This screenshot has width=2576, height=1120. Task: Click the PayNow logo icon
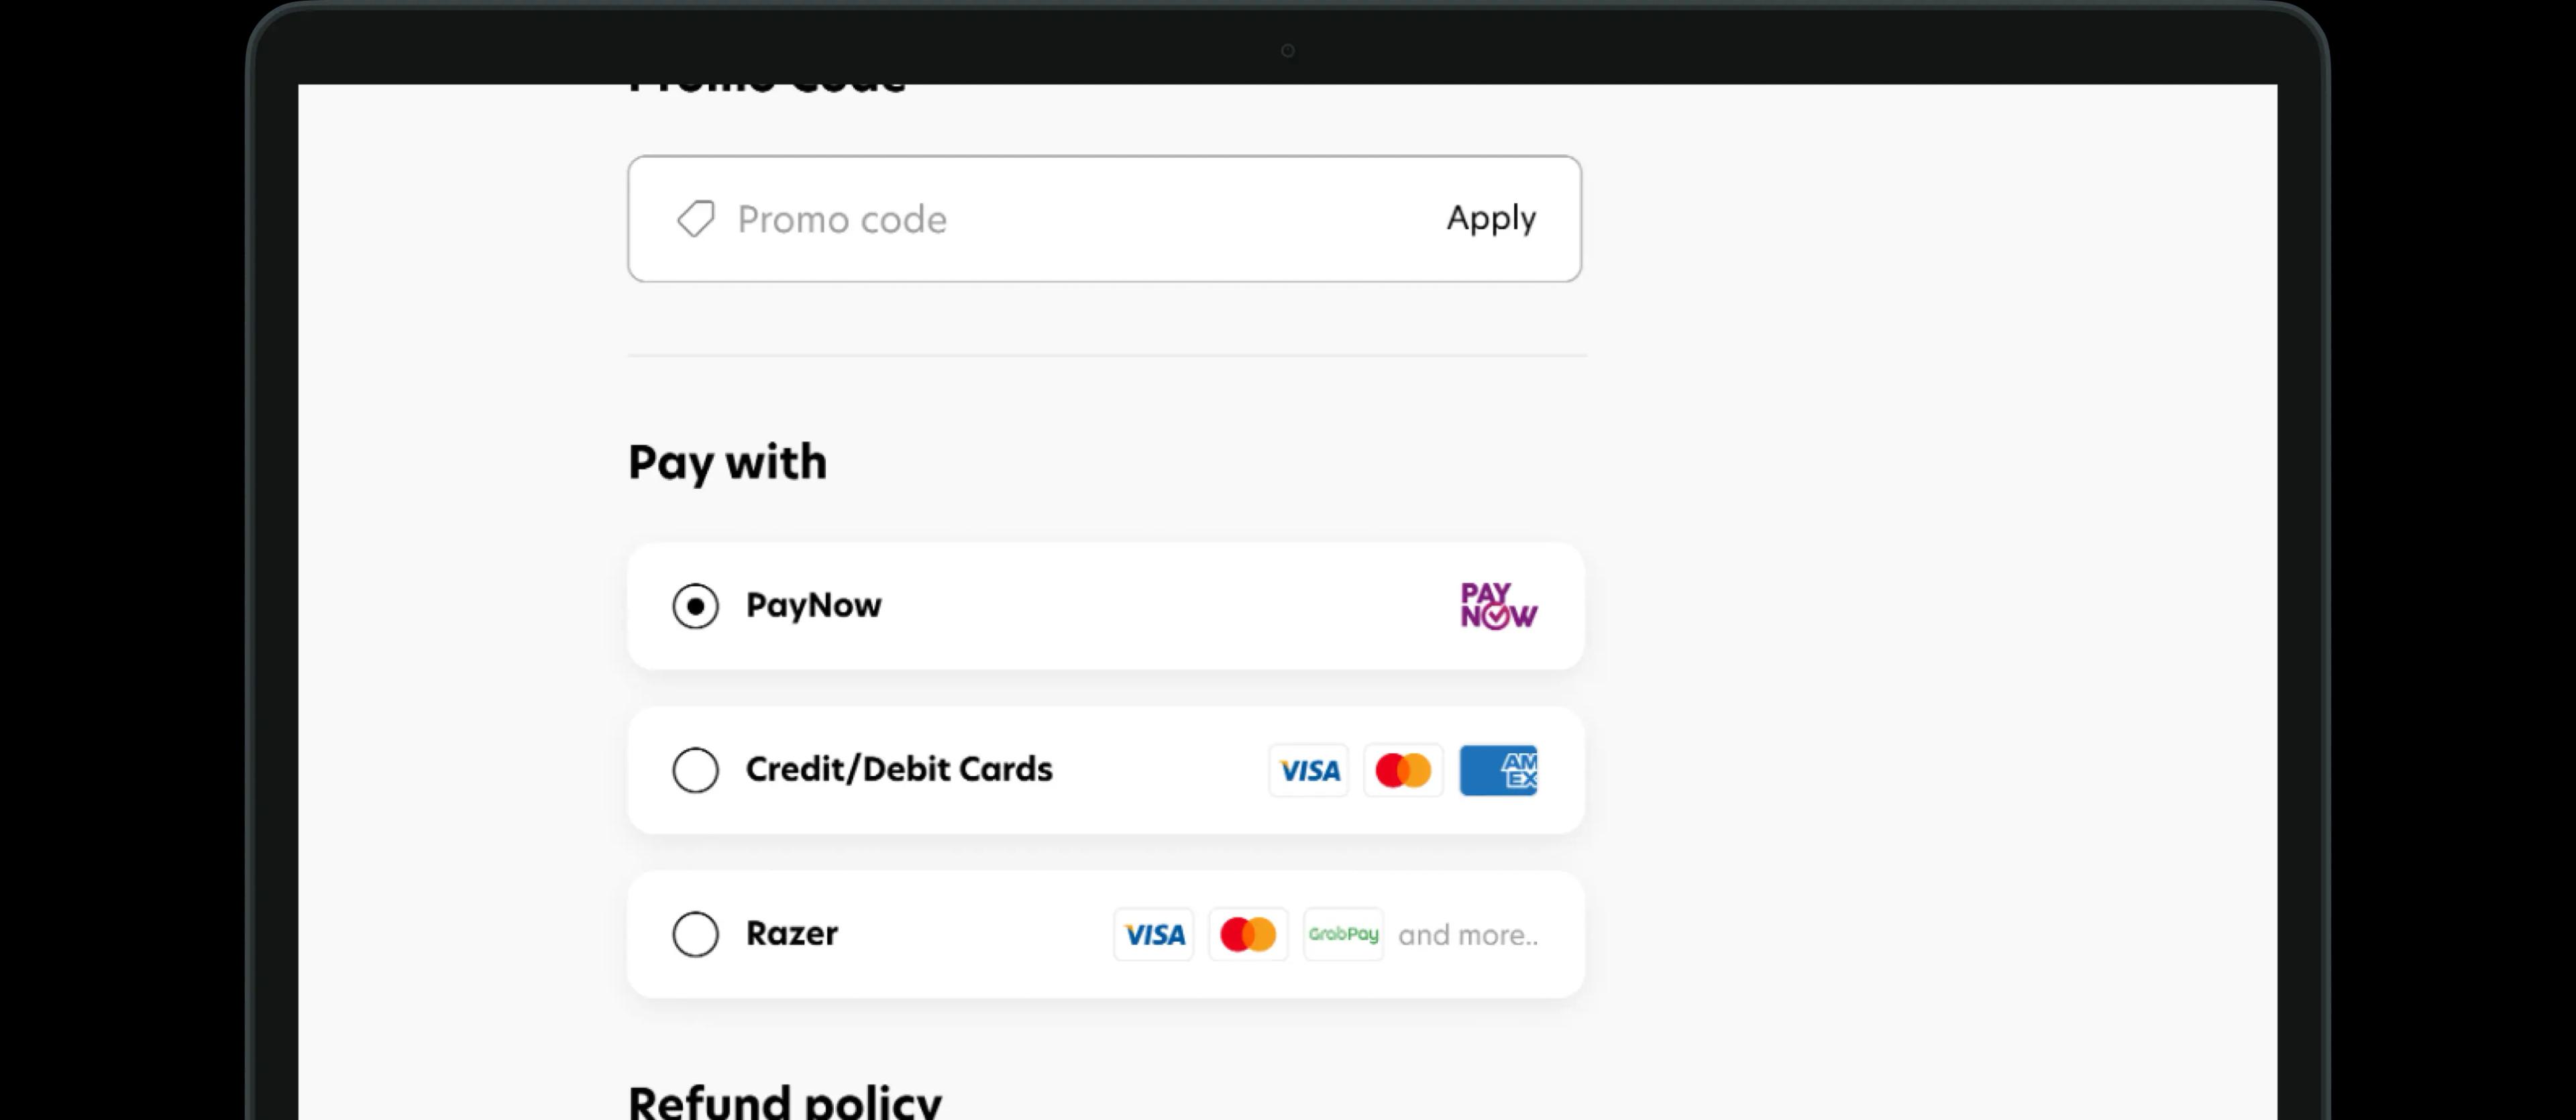(1498, 606)
